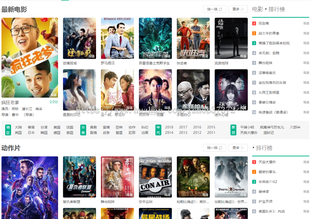Open the 这一刻，想见你 poster

(x=117, y=90)
